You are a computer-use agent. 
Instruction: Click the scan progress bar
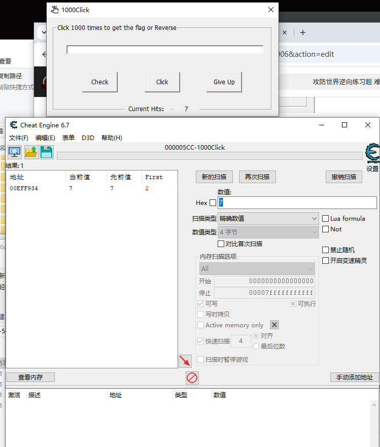pyautogui.click(x=210, y=156)
